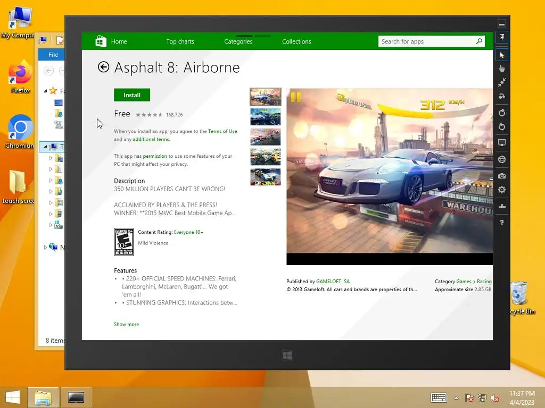Select the Firefox desktop shortcut
The height and width of the screenshot is (408, 545).
pyautogui.click(x=20, y=77)
